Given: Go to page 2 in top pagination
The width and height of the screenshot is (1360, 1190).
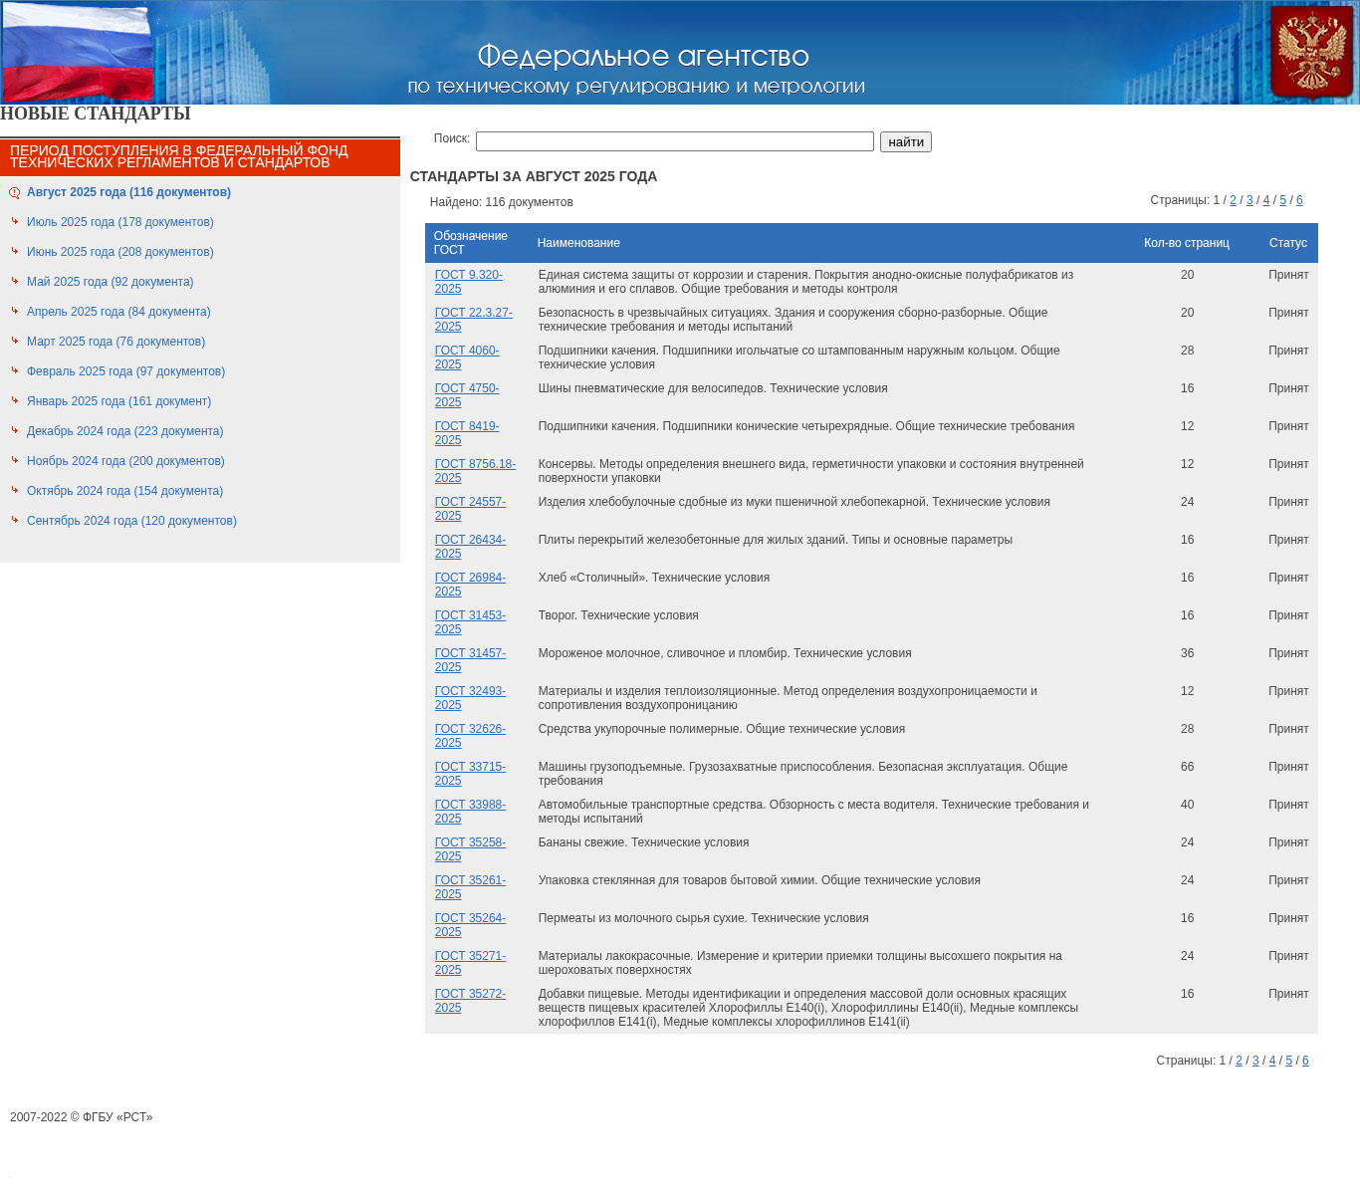Looking at the screenshot, I should (1234, 200).
